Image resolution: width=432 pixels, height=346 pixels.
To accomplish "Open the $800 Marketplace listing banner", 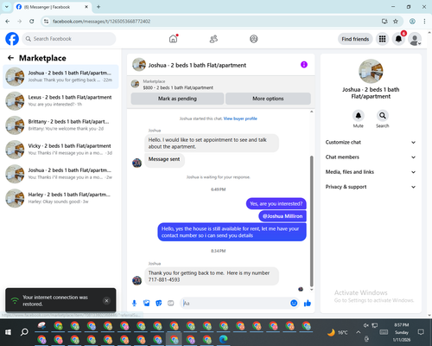I will click(x=221, y=84).
